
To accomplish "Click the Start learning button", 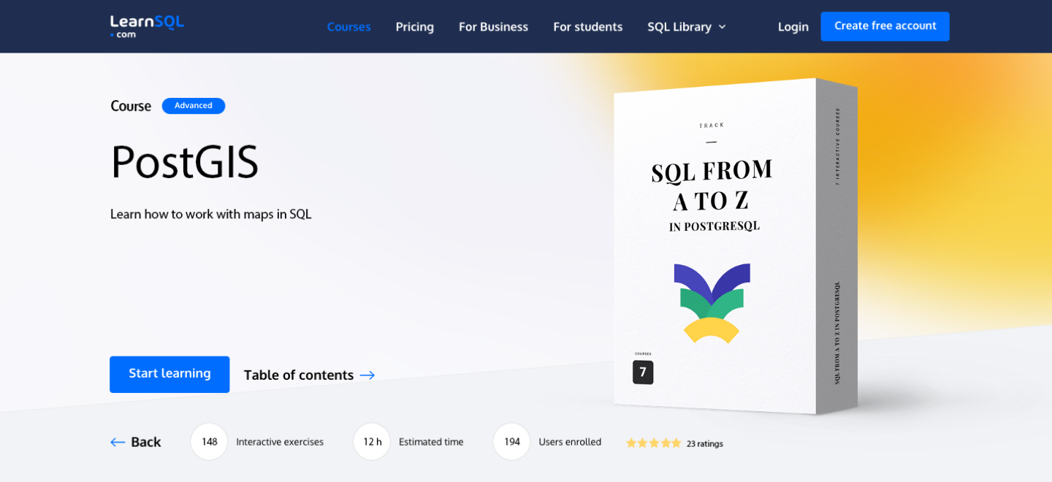I will (x=169, y=374).
